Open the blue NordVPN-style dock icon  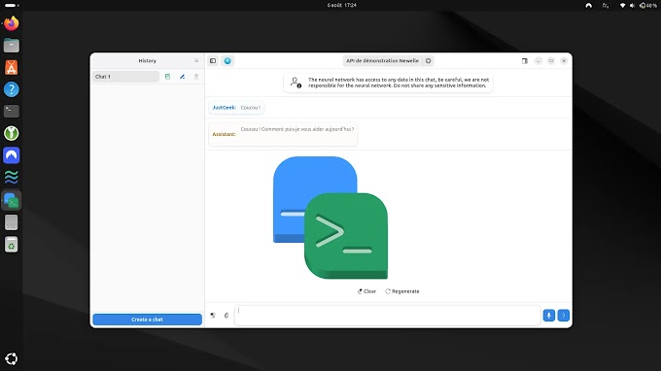pyautogui.click(x=12, y=155)
